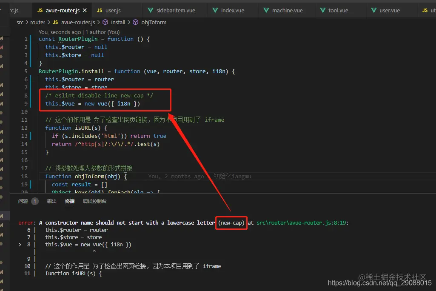This screenshot has height=291, width=436.
Task: Click 'this.$store = null' on line 3
Action: pyautogui.click(x=74, y=55)
